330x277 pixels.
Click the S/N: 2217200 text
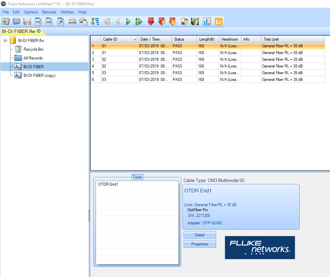(199, 216)
